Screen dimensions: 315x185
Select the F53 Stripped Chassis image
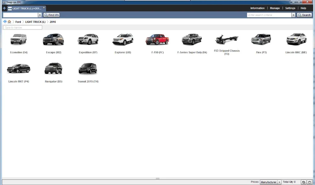[226, 39]
